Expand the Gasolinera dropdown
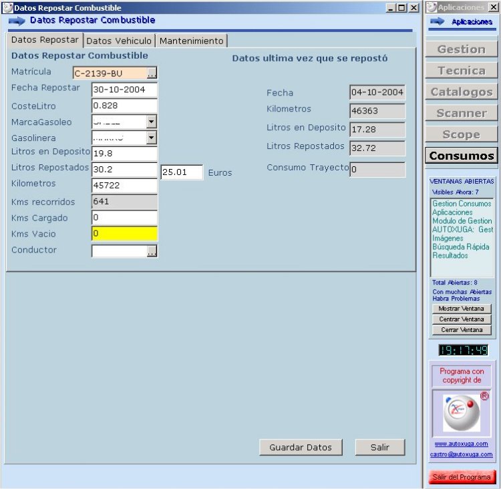Viewport: 501px width, 489px height. (151, 138)
